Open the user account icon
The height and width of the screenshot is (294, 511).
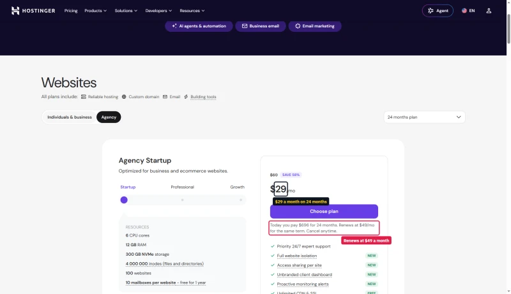tap(489, 11)
